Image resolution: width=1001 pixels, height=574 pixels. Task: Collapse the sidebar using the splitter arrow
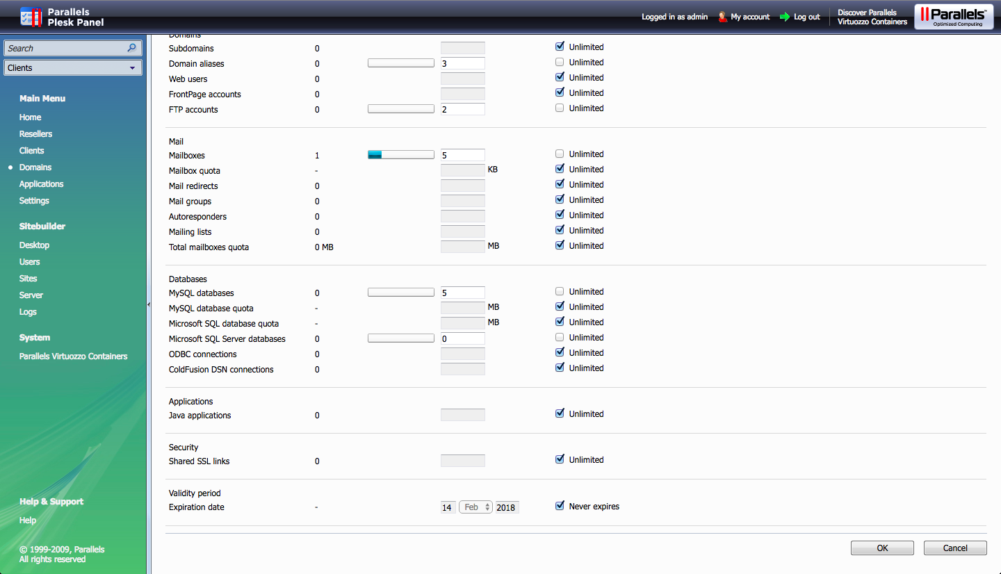149,304
